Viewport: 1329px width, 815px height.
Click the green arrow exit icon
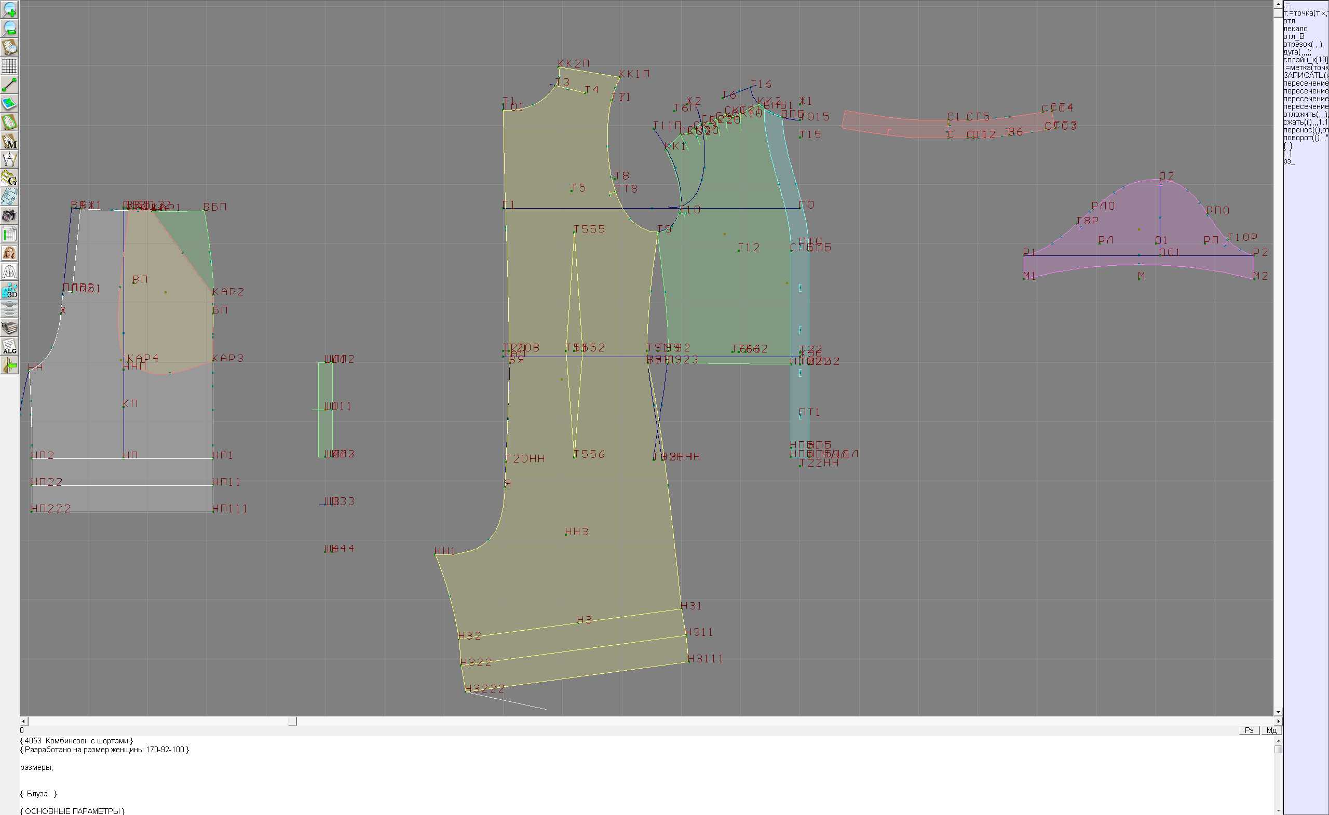pyautogui.click(x=10, y=365)
